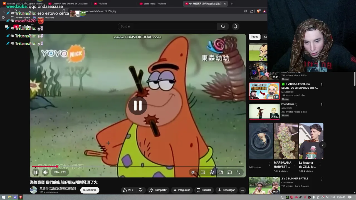This screenshot has width=356, height=200.
Task: Click the search magnifier button
Action: [x=223, y=26]
